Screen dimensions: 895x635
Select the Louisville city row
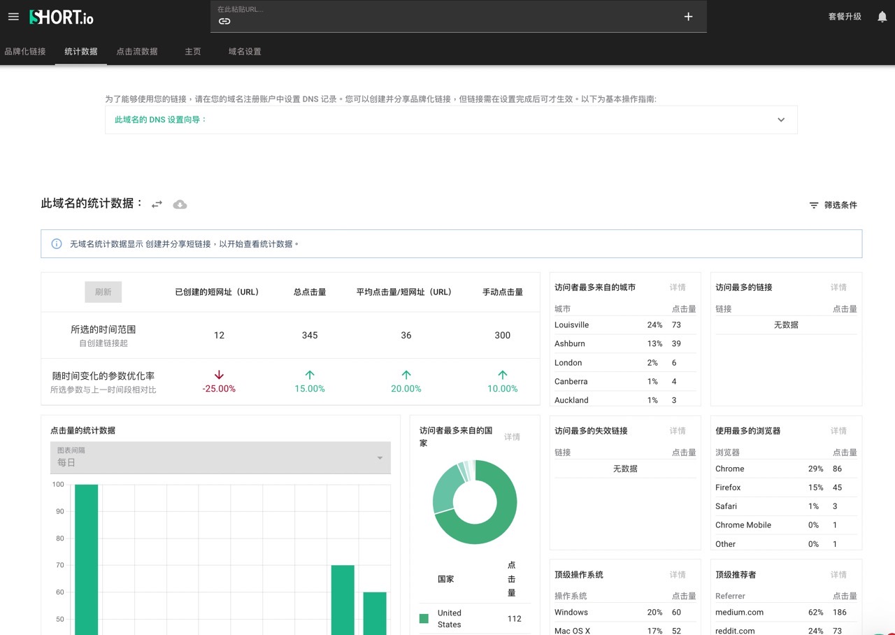tap(625, 324)
